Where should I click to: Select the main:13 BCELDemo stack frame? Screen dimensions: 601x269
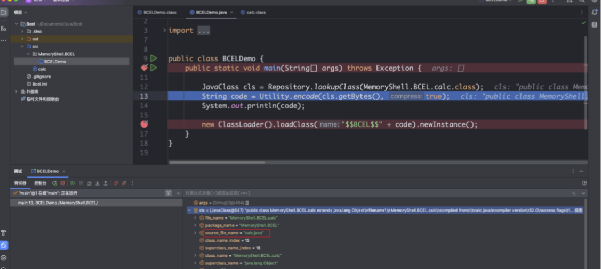tap(96, 203)
